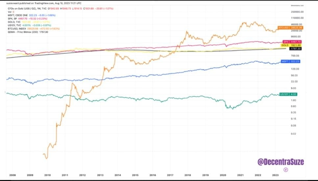This screenshot has width=318, height=181.
Task: Select the MSFT, CBOE ONE legend entry
Action: (x=18, y=15)
